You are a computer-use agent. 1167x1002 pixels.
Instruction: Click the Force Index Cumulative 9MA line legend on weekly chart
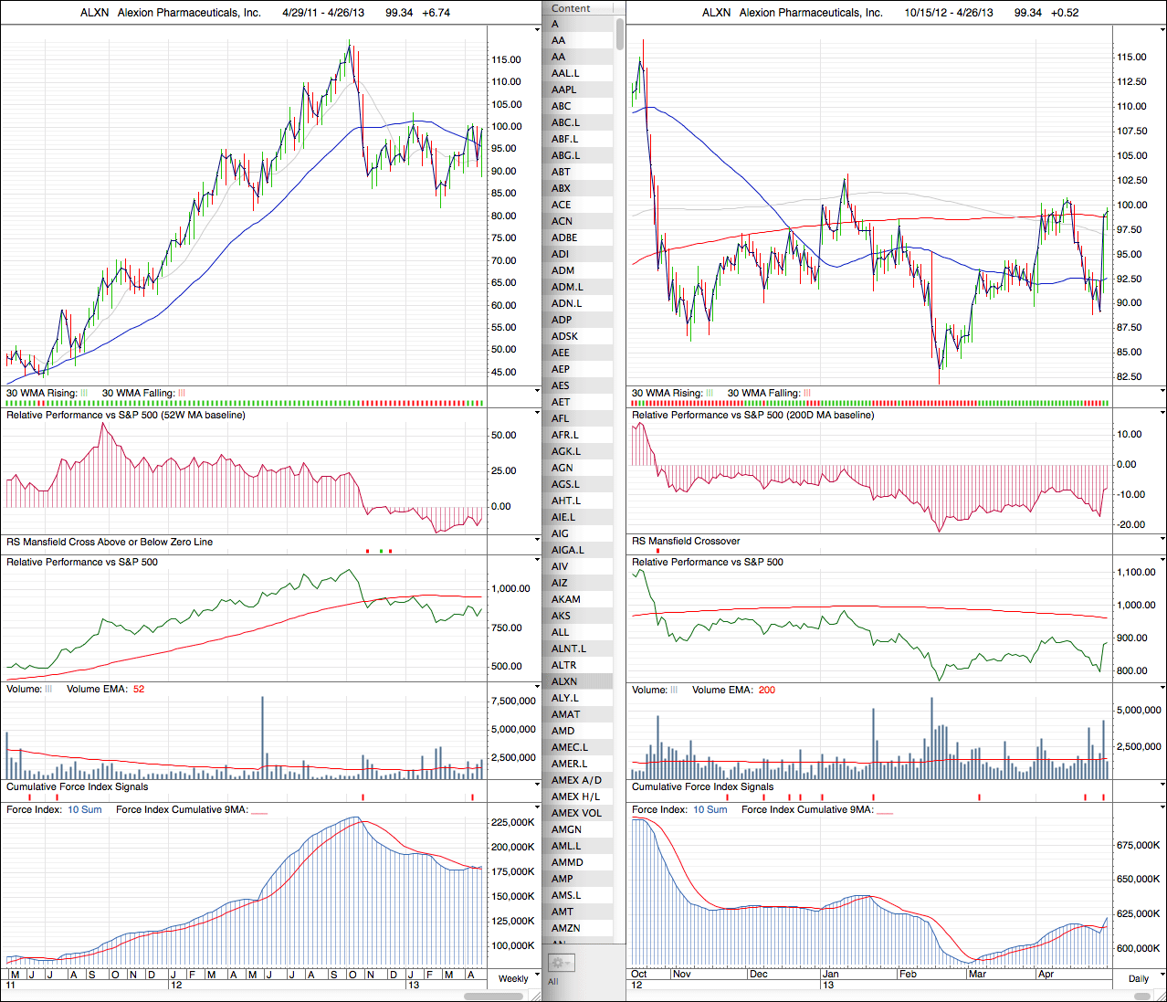pos(259,810)
